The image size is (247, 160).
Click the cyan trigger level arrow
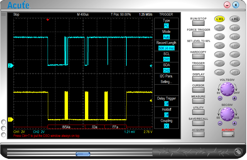[151, 66]
